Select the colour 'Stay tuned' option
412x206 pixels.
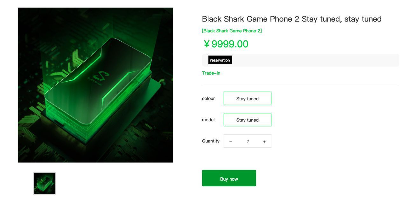[x=247, y=98]
